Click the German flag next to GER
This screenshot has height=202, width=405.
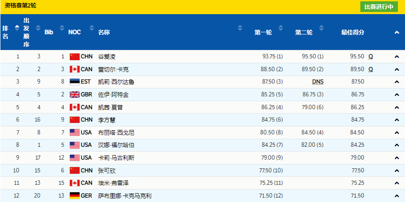click(x=74, y=196)
